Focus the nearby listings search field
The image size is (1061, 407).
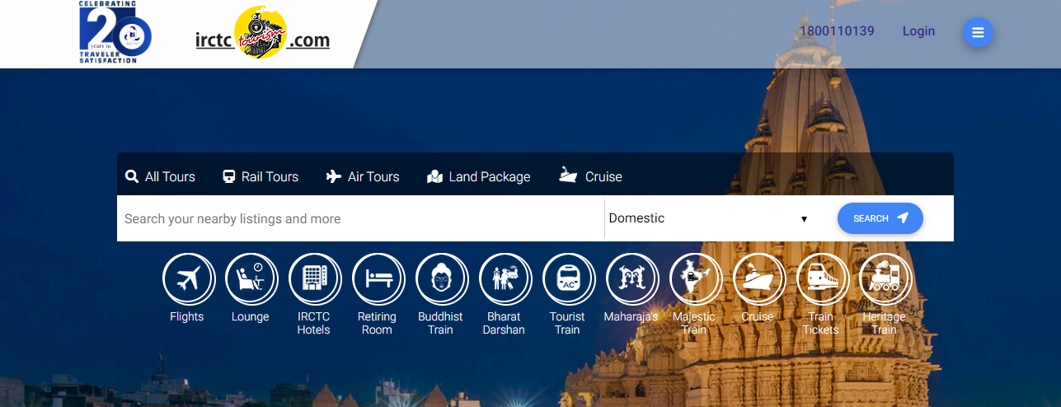pyautogui.click(x=360, y=218)
